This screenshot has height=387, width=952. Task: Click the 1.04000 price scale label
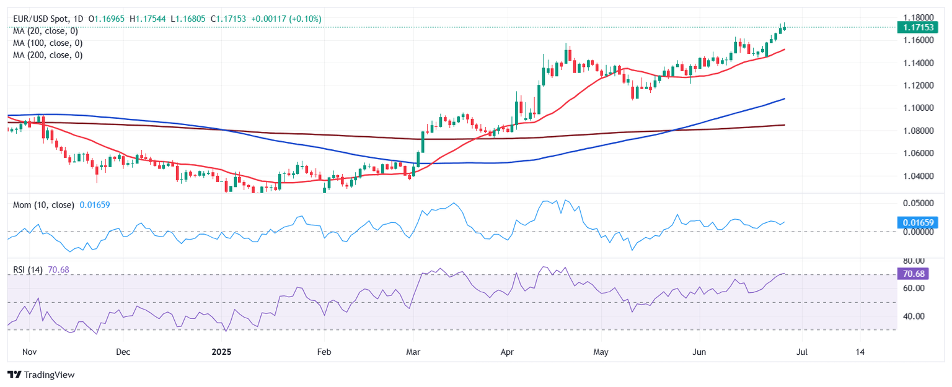pos(916,176)
